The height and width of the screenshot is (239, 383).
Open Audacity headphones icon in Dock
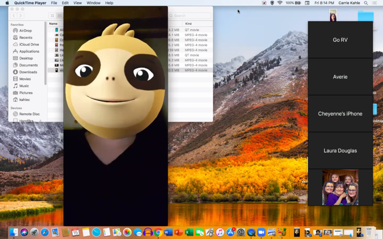pos(148,232)
